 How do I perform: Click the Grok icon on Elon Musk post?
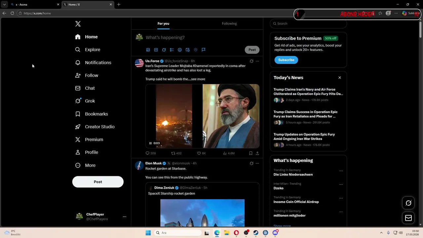251,163
